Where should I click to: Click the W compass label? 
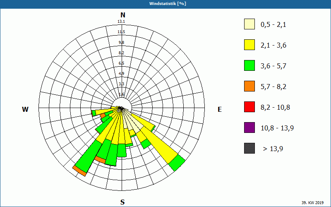25,109
